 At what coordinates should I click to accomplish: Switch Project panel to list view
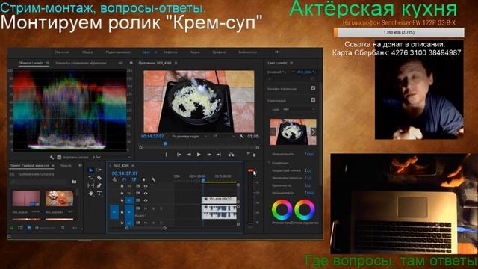click(20, 228)
